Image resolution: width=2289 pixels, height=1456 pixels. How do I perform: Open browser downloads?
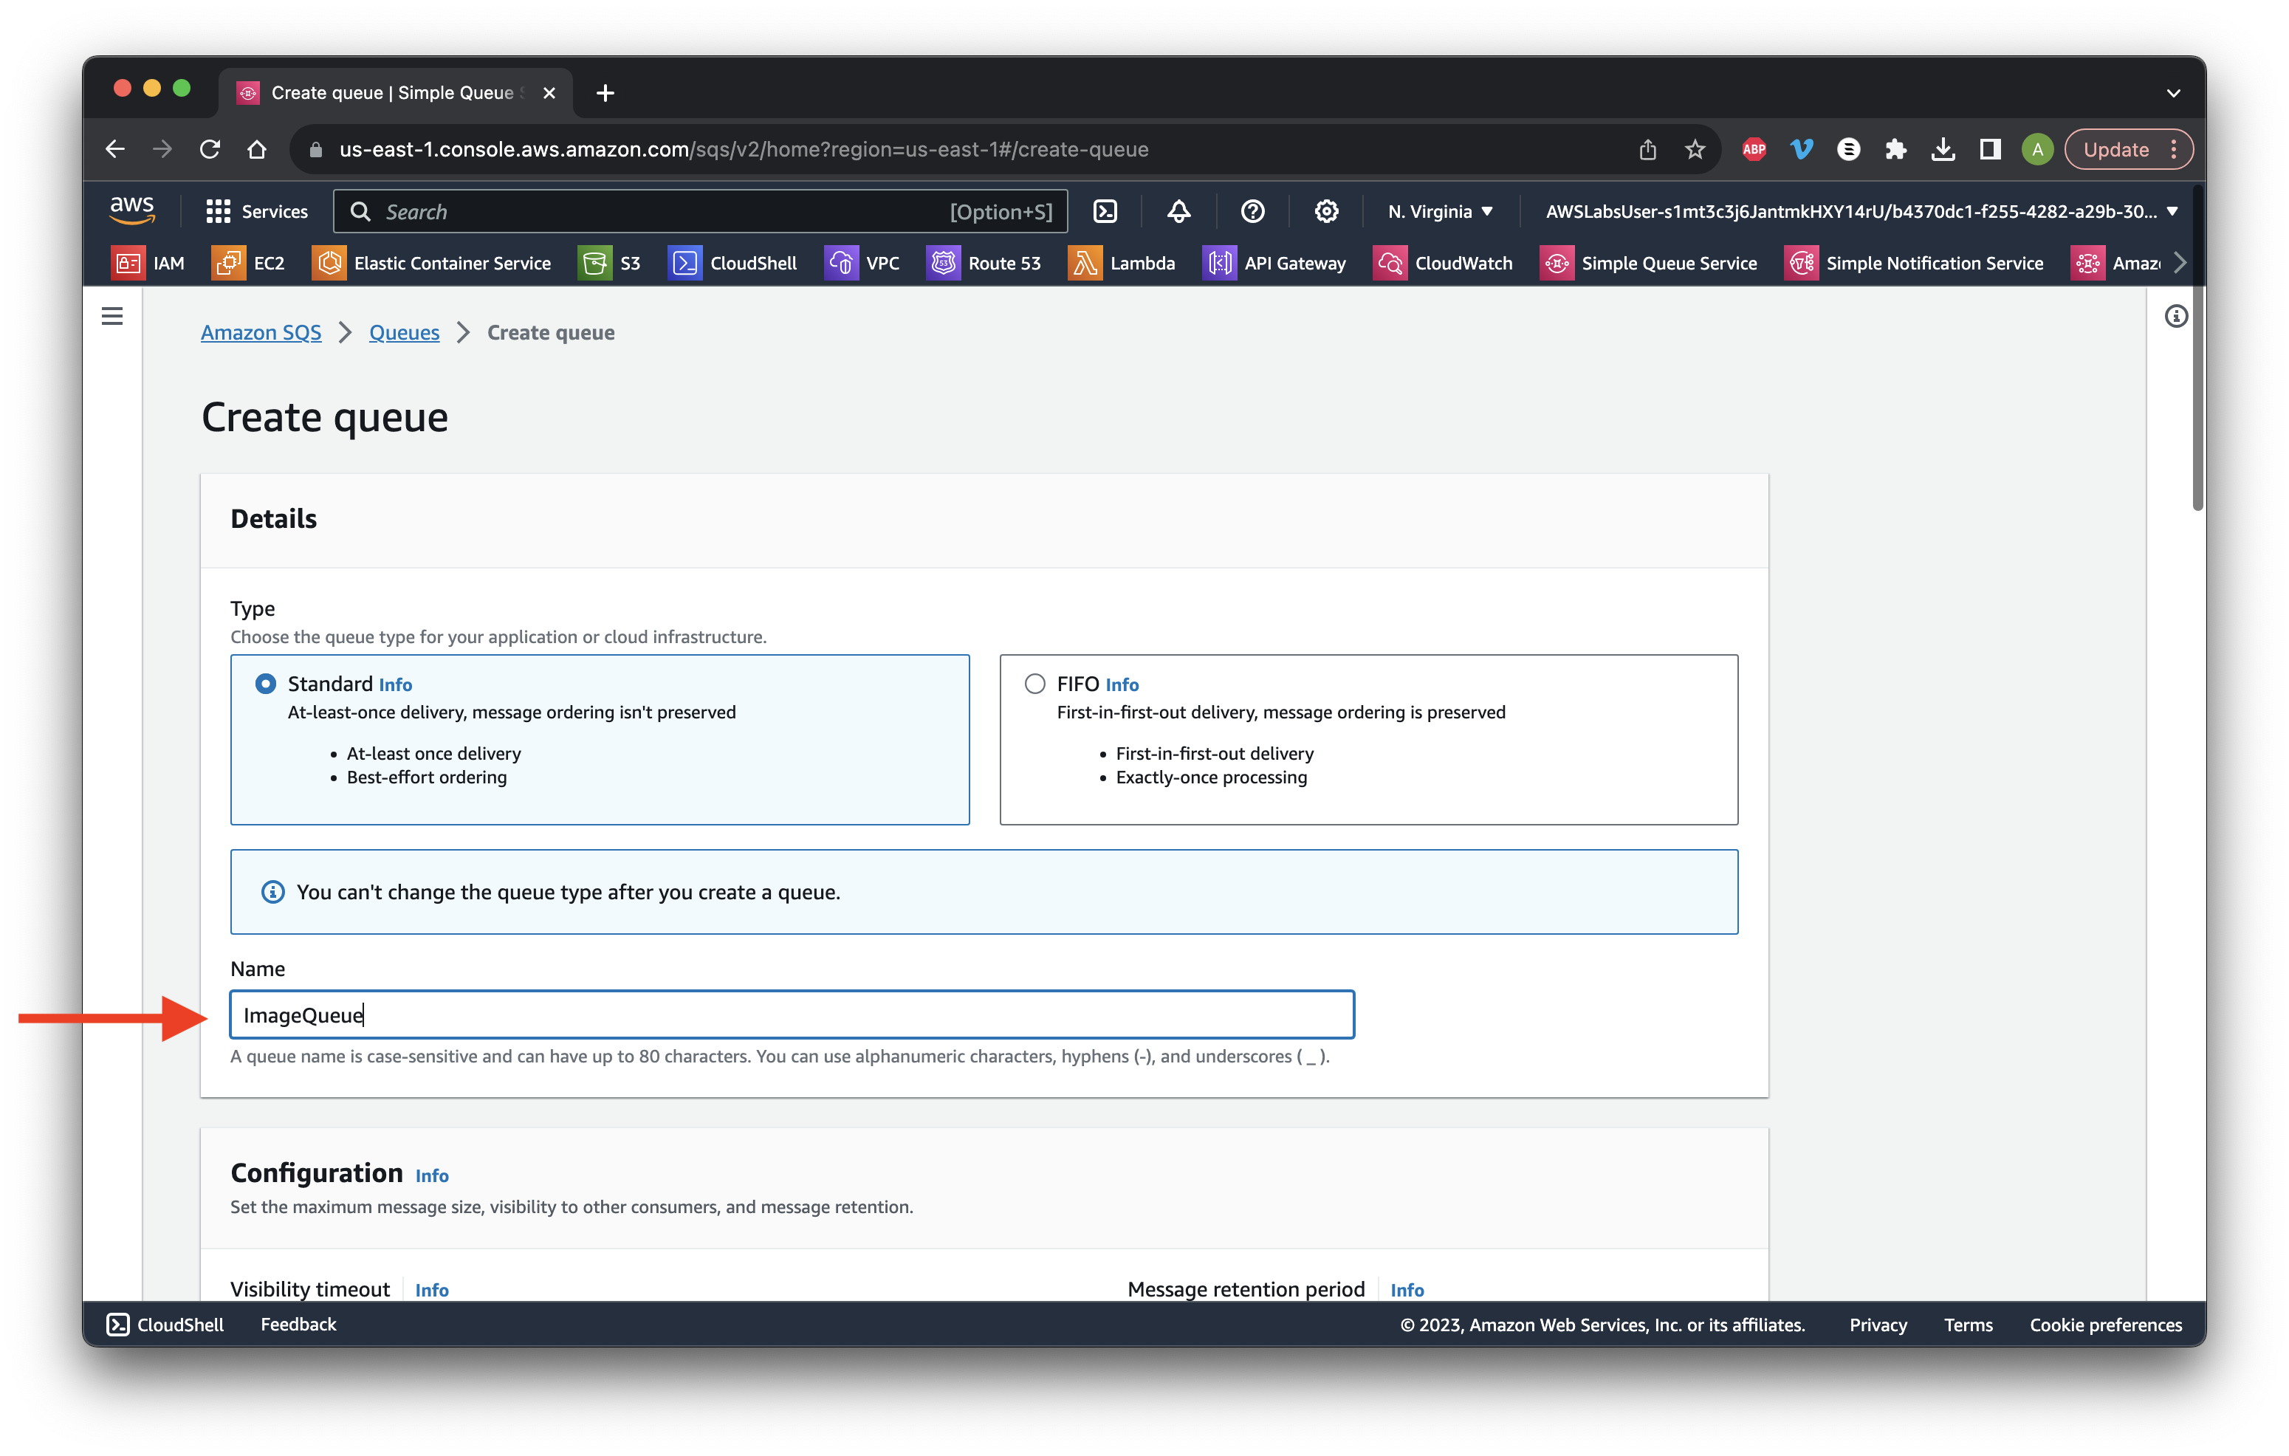1943,149
